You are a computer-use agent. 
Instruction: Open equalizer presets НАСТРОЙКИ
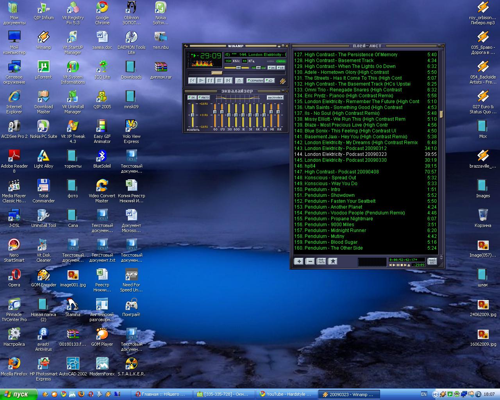click(275, 98)
